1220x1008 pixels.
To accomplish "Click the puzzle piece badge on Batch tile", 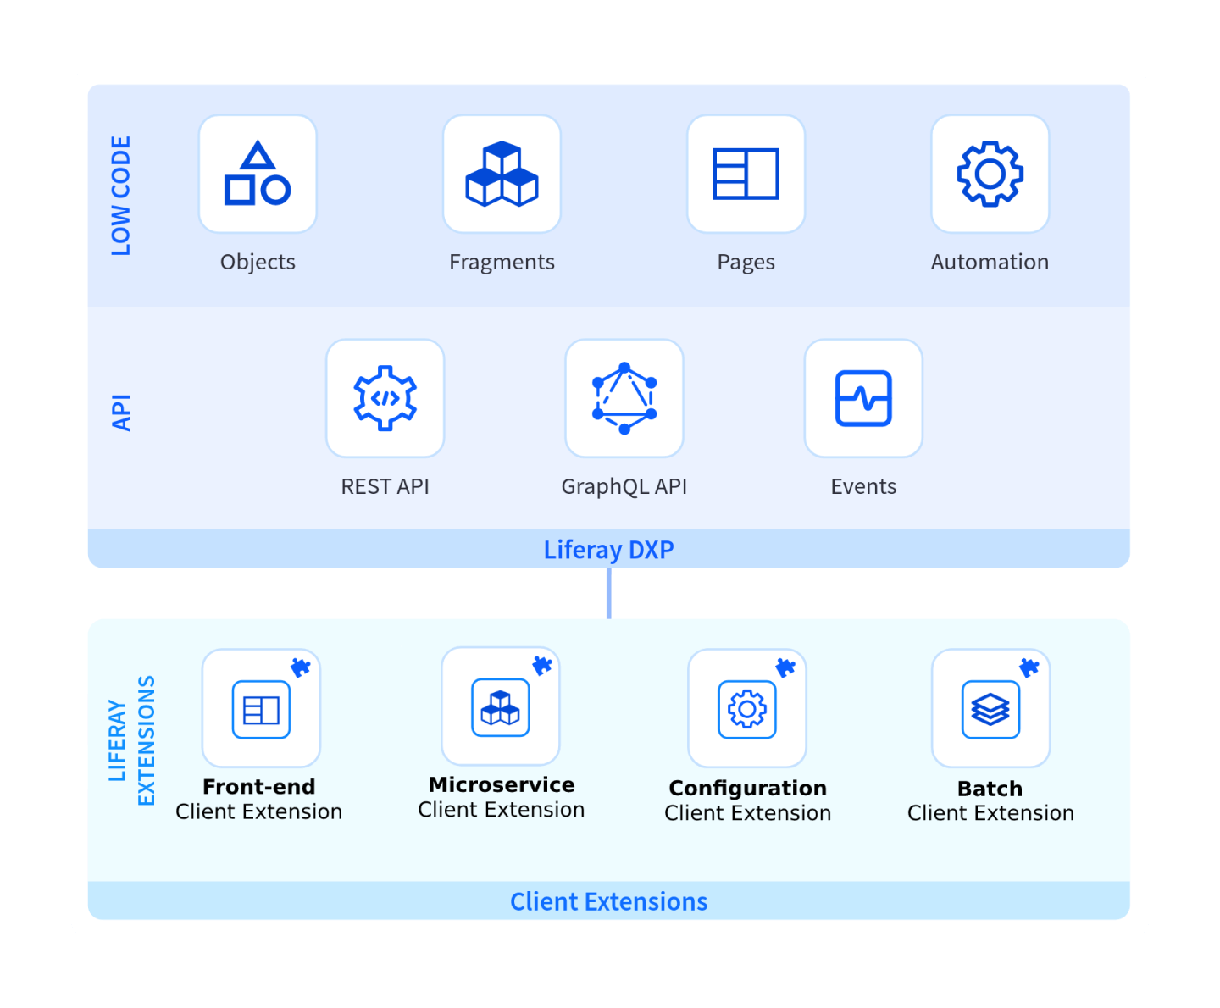I will pyautogui.click(x=1029, y=667).
